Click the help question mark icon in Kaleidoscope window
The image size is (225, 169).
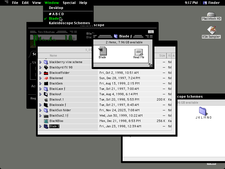pos(151,32)
